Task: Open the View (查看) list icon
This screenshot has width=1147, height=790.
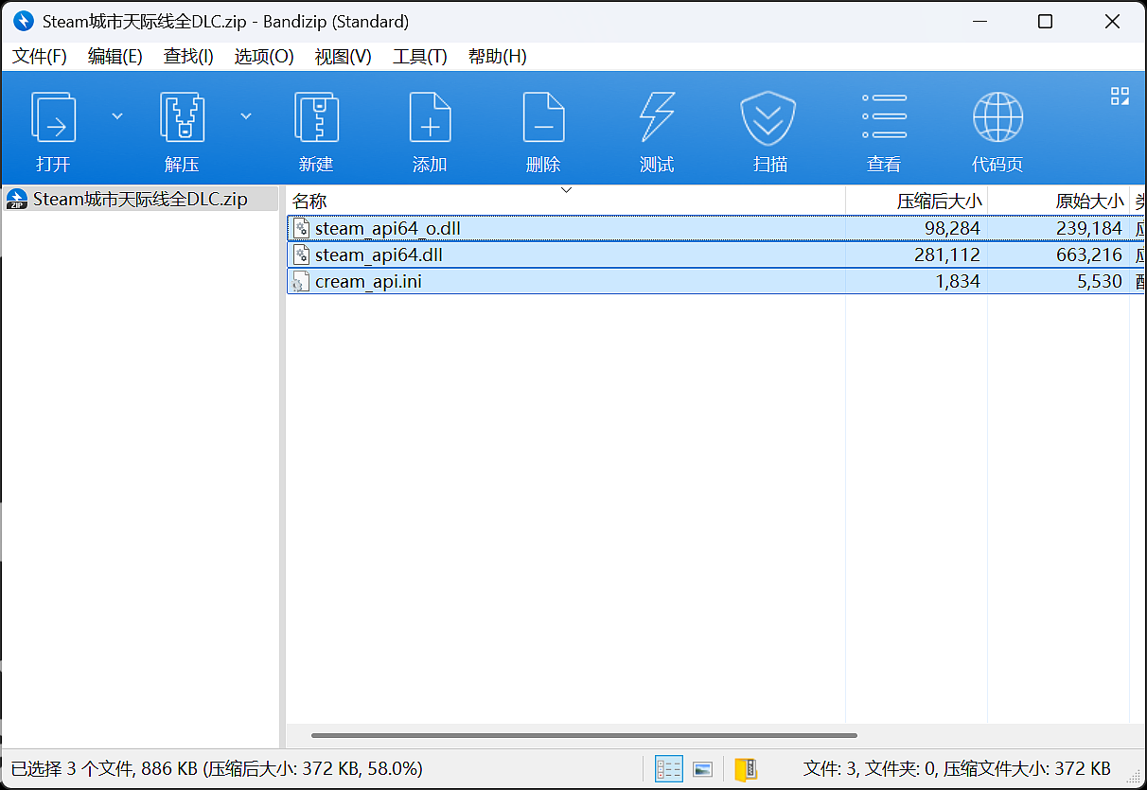Action: pos(884,118)
